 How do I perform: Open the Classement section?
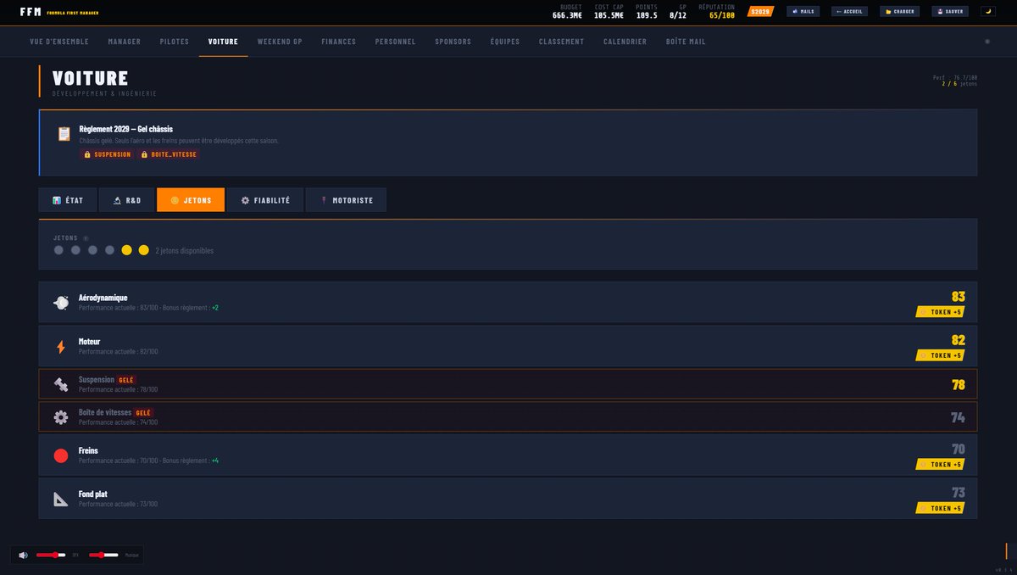[561, 42]
